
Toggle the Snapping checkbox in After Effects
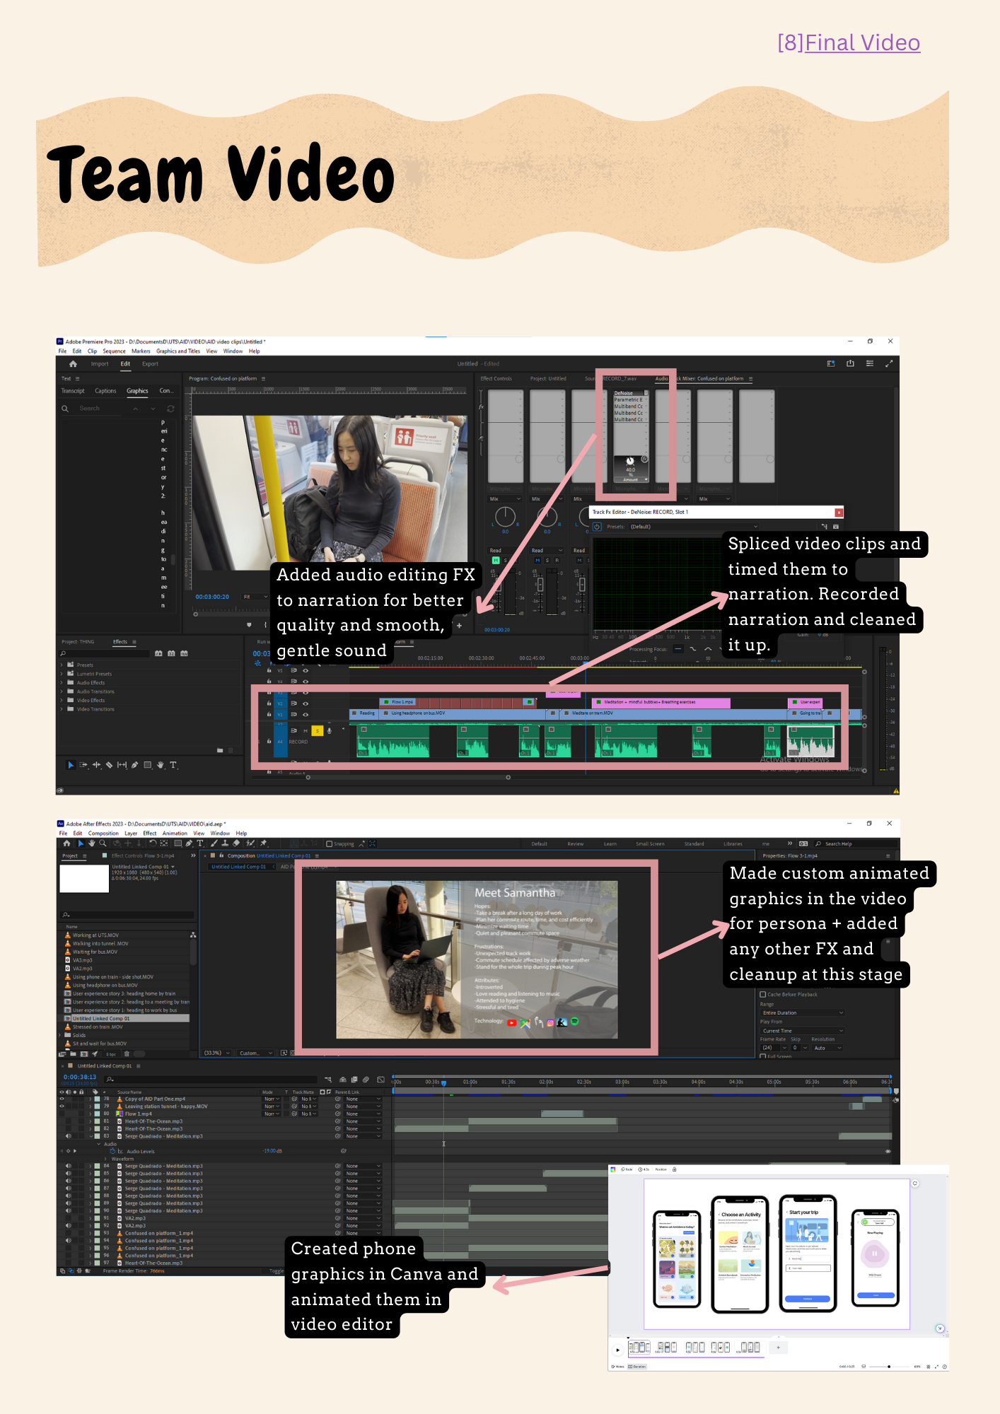pos(330,844)
